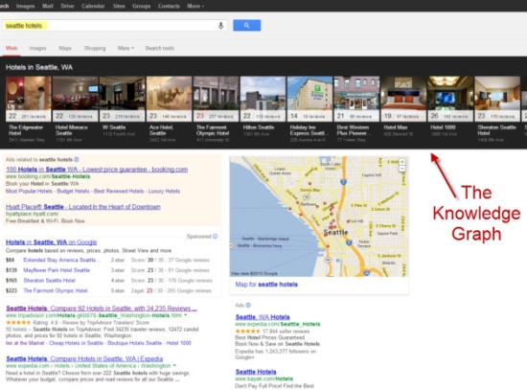Click the info icon next to right-column Ads
527x390 pixels.
(x=248, y=306)
